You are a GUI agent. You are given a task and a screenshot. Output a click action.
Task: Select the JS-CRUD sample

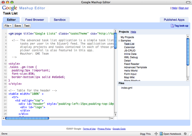130,51
